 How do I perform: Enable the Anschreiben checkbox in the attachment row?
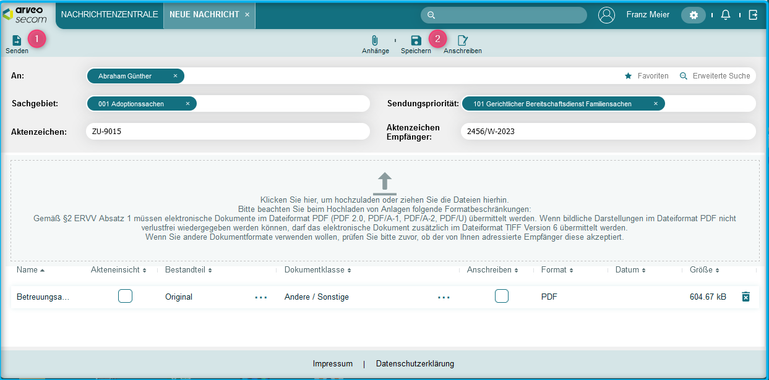[x=501, y=296]
